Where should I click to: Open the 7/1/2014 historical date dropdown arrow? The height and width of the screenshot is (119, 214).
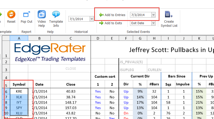click(92, 19)
